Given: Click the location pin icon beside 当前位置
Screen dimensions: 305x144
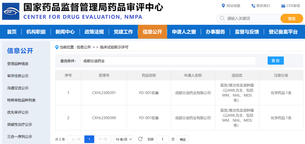Looking at the screenshot, I should pyautogui.click(x=57, y=47).
